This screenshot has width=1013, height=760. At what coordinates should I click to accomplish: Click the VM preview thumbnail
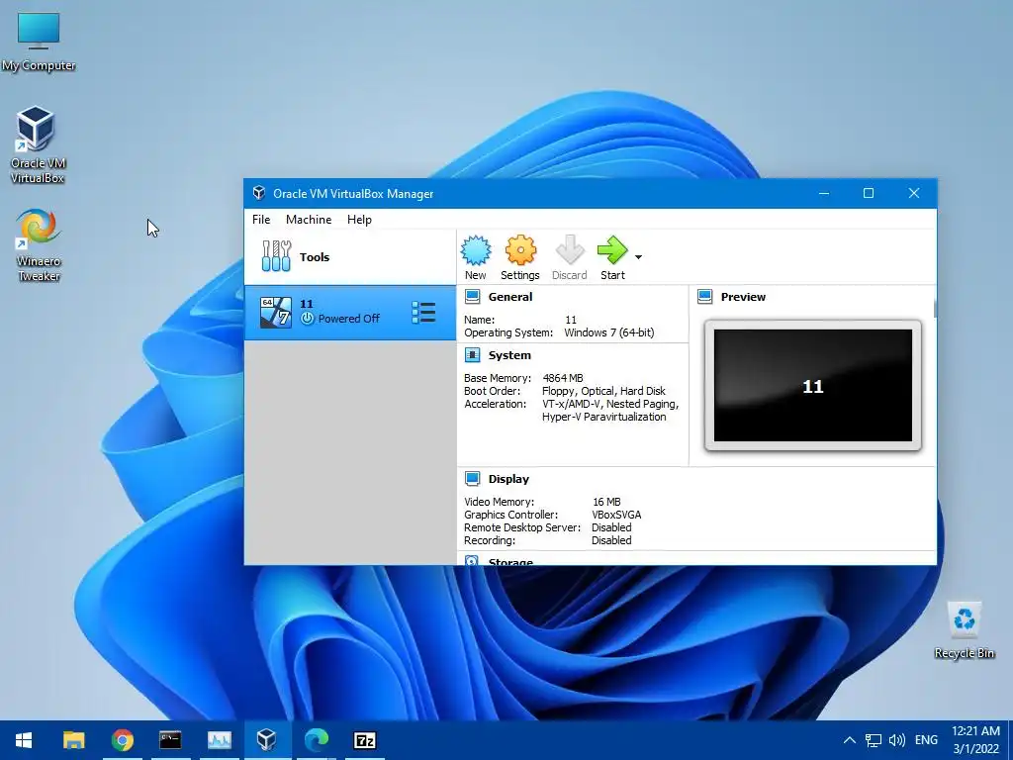coord(813,385)
